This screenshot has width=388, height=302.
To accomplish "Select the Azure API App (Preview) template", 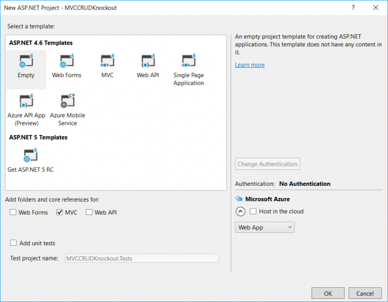I will 26,102.
